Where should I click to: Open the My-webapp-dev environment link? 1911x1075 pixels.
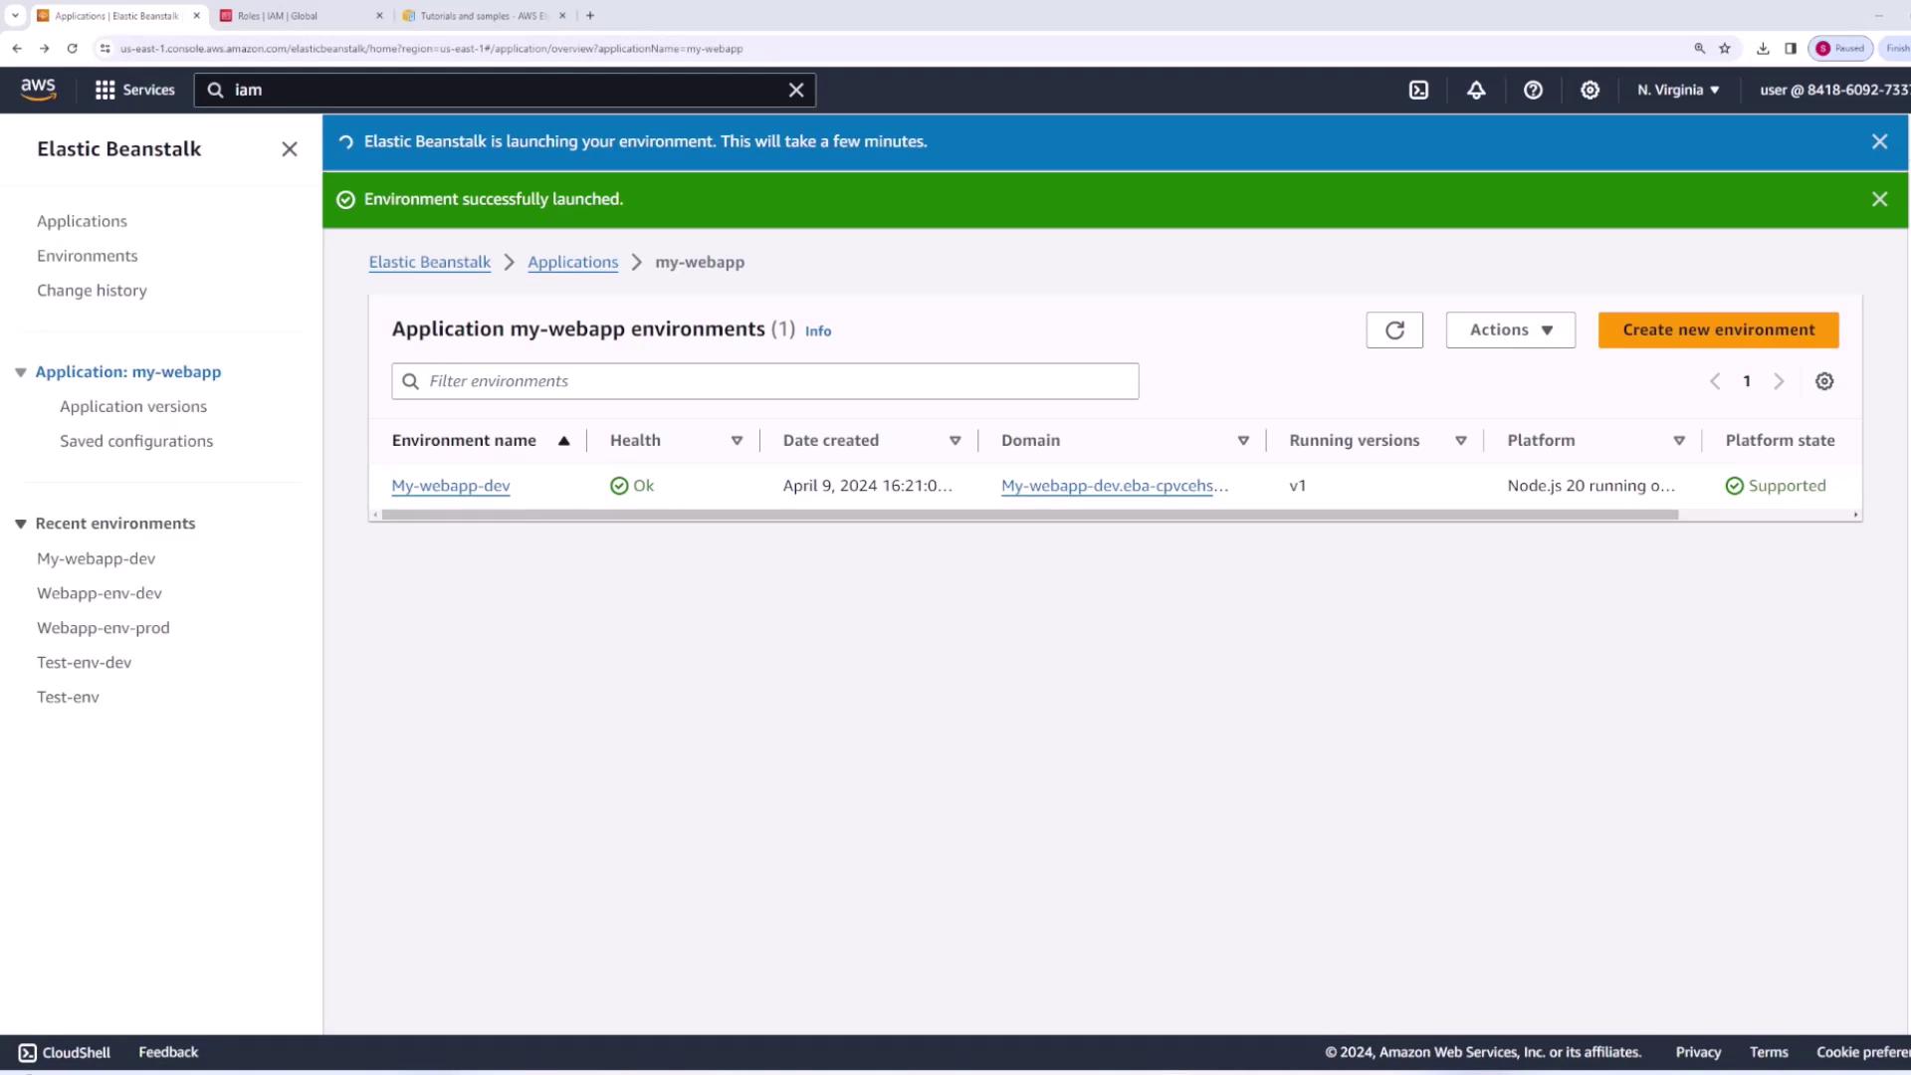(451, 486)
